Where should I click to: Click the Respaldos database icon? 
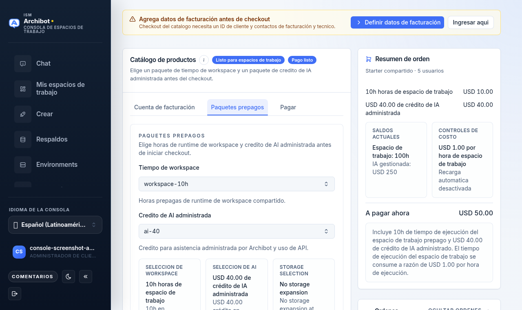pyautogui.click(x=23, y=139)
